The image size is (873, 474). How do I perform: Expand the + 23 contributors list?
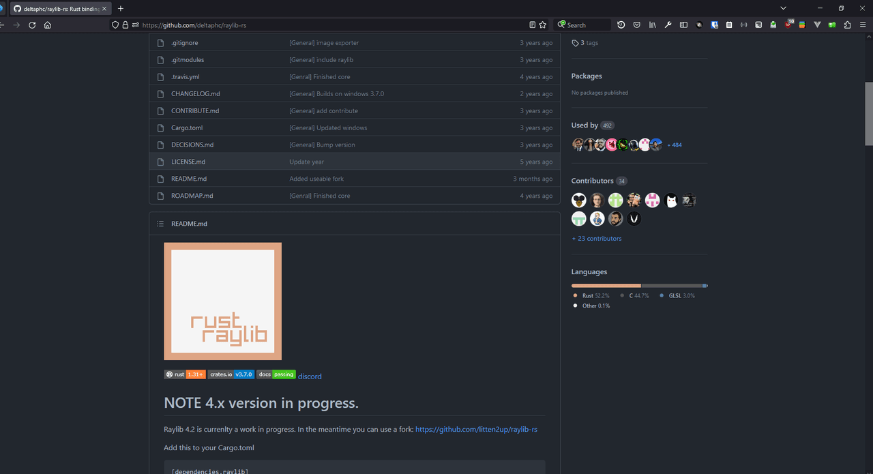pyautogui.click(x=596, y=239)
